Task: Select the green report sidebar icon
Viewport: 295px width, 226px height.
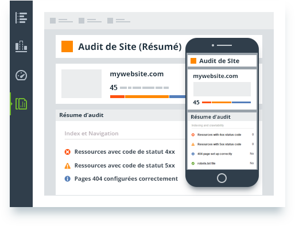Action: coord(21,104)
